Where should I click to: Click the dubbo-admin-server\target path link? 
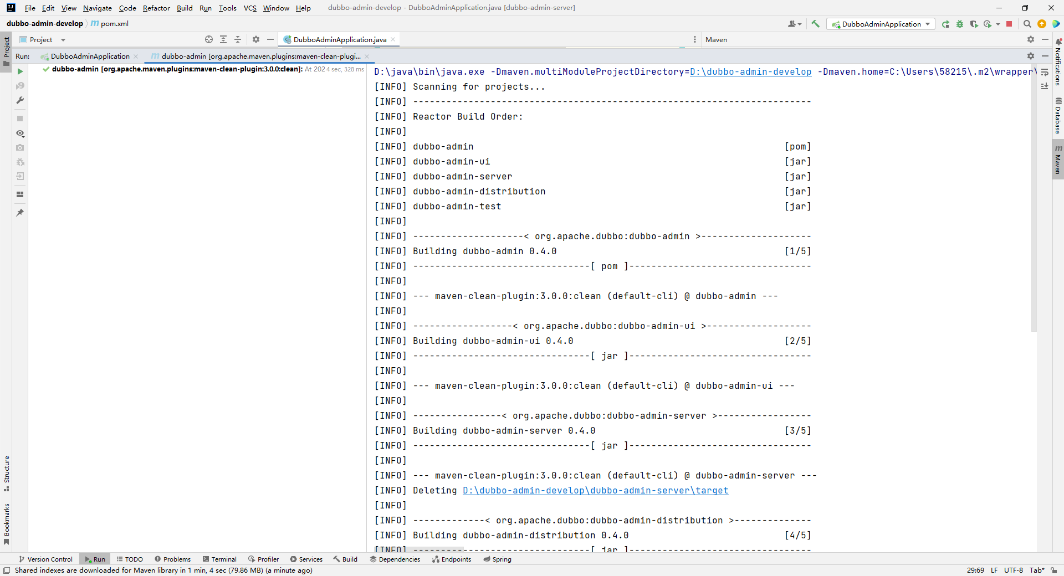pos(595,490)
